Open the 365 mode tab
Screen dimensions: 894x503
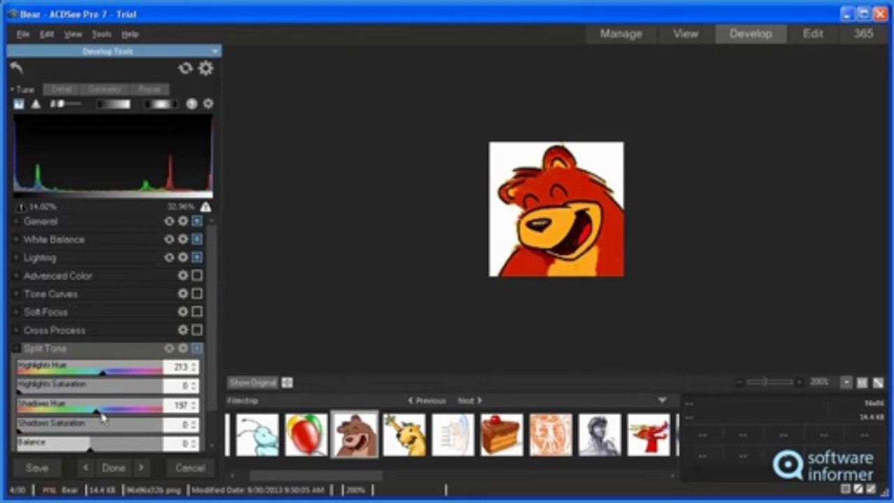click(x=863, y=34)
